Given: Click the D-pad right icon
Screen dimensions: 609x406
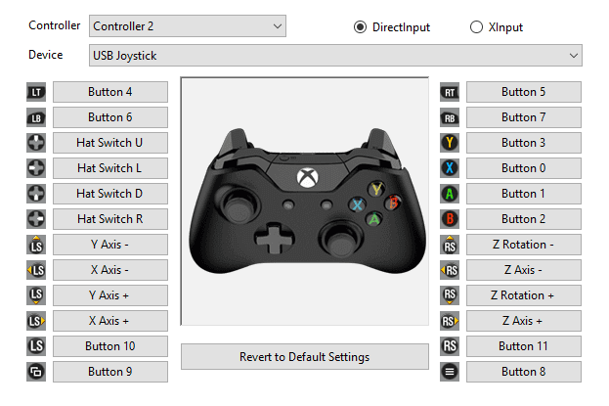Looking at the screenshot, I should [x=36, y=219].
